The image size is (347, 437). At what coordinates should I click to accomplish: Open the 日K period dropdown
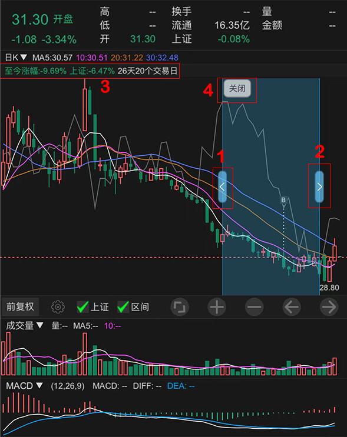[x=16, y=58]
